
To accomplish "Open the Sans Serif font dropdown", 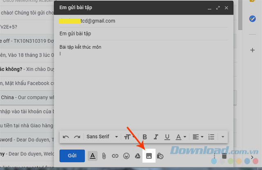I will pyautogui.click(x=102, y=136).
